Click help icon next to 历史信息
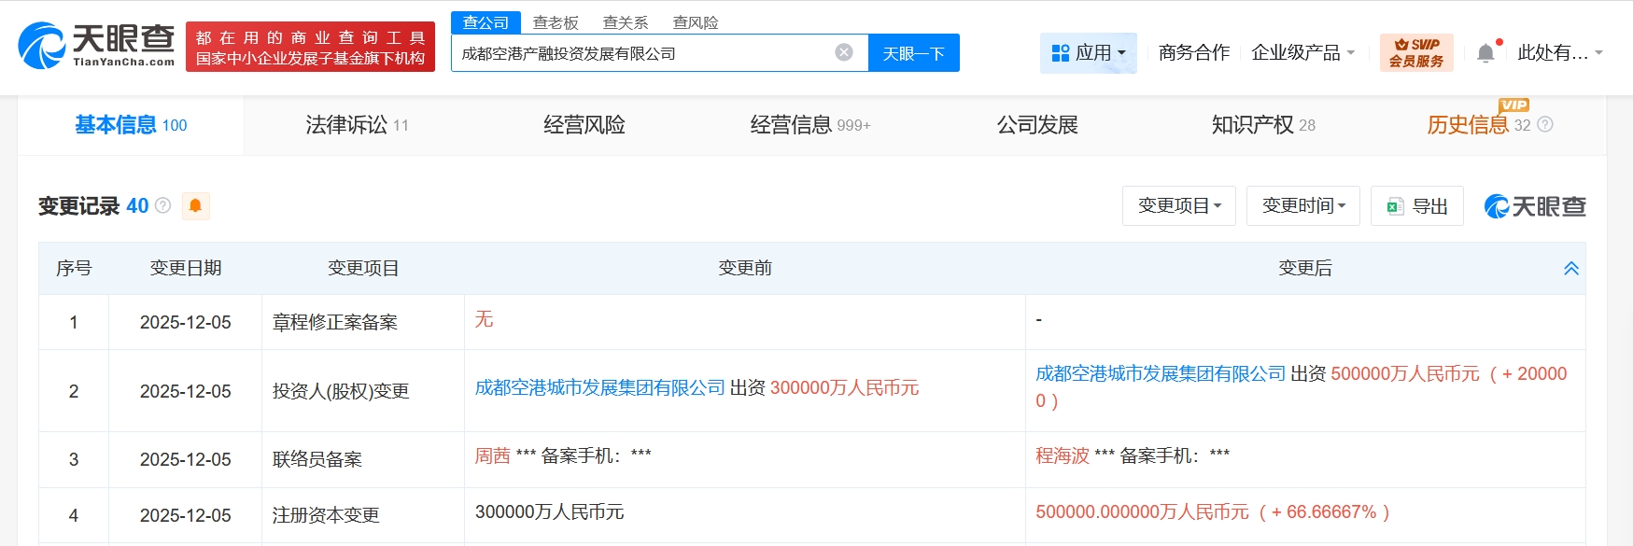This screenshot has height=546, width=1633. [x=1545, y=124]
